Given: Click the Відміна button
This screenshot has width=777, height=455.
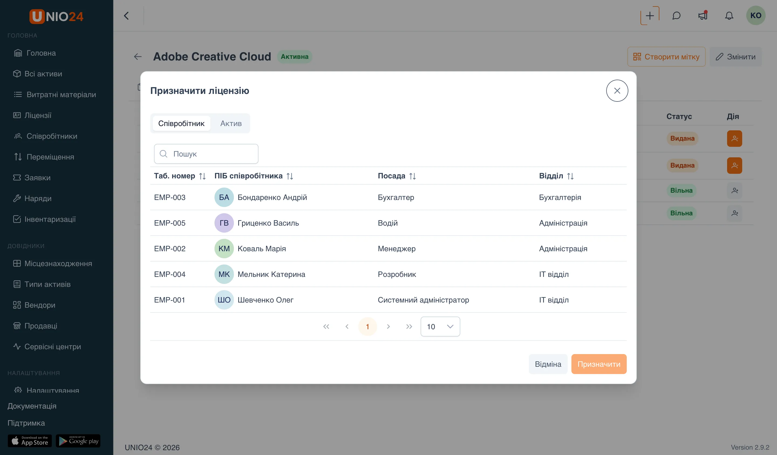Looking at the screenshot, I should (548, 364).
